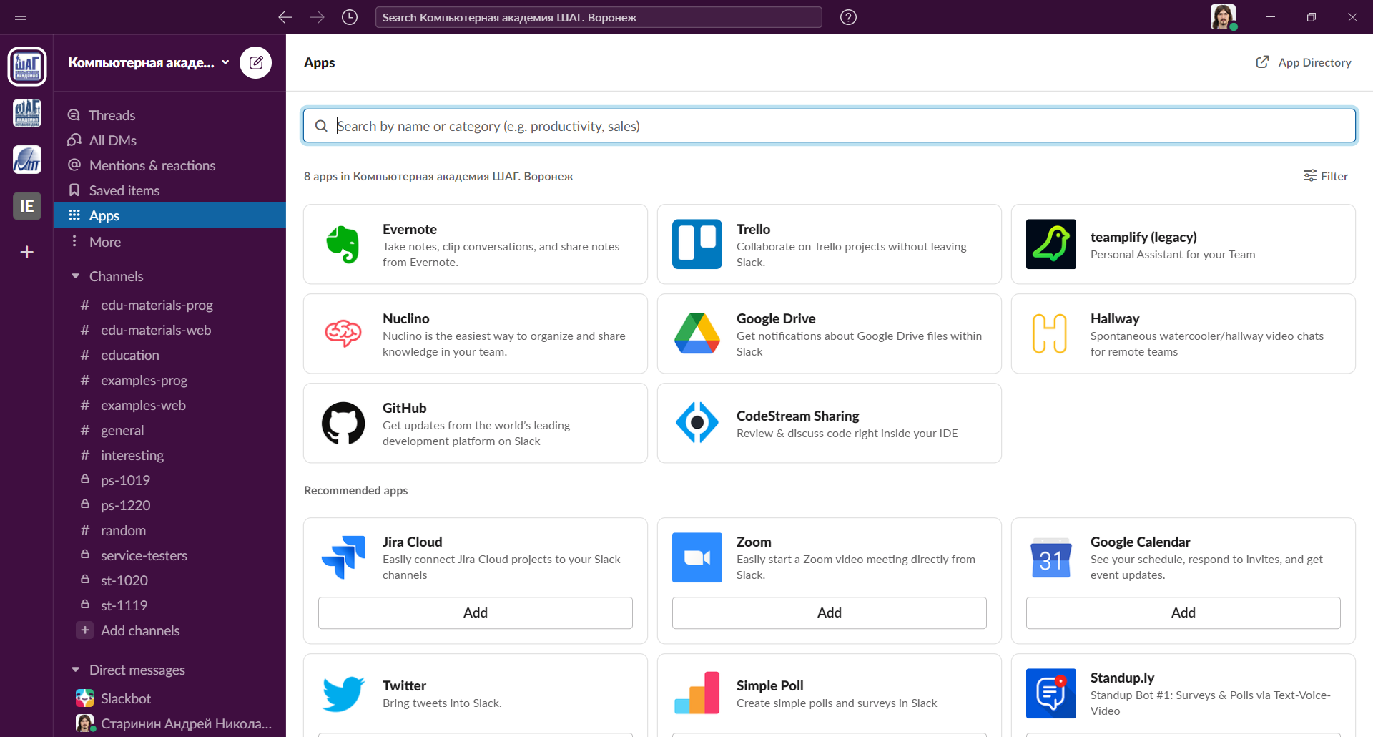Open the interesting channel

click(x=169, y=455)
